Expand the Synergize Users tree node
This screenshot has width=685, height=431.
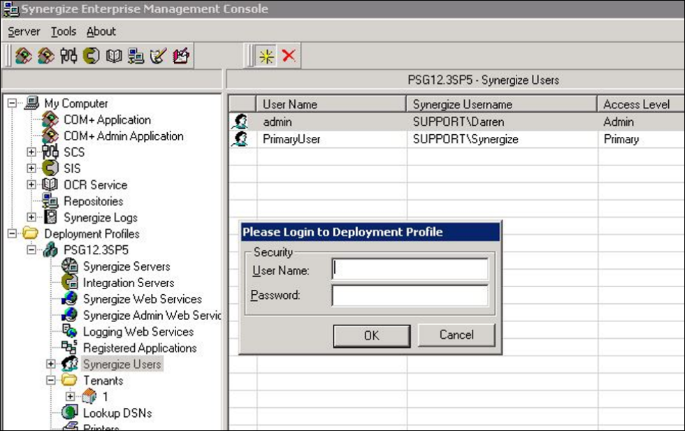pyautogui.click(x=50, y=364)
